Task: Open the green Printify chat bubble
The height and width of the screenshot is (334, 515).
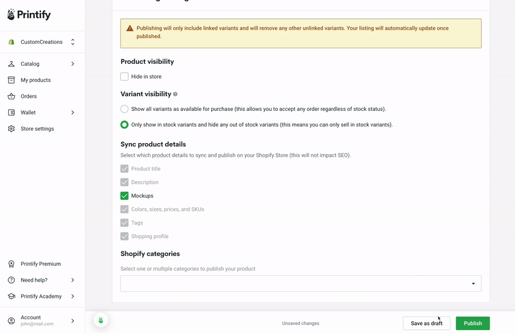Action: point(101,320)
